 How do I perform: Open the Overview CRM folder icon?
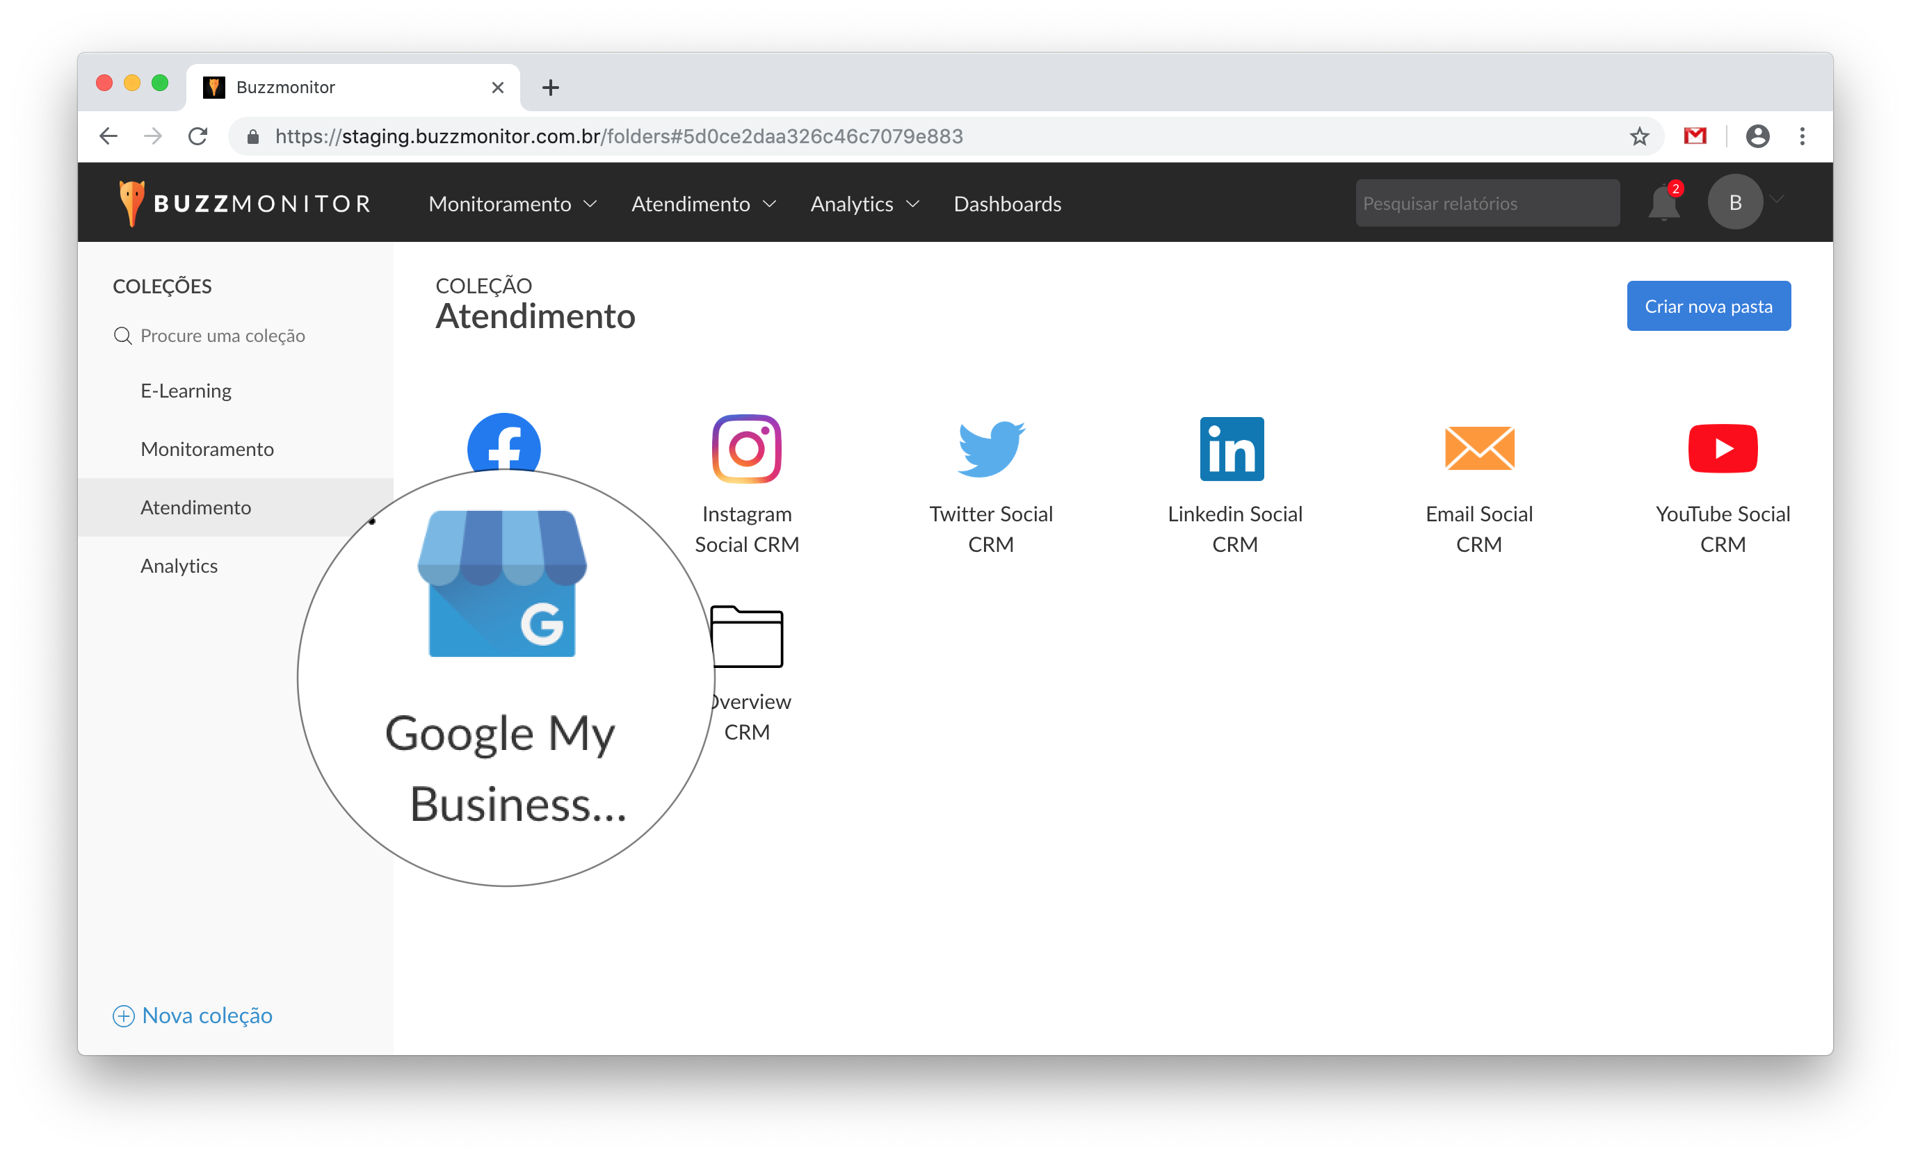pos(746,637)
